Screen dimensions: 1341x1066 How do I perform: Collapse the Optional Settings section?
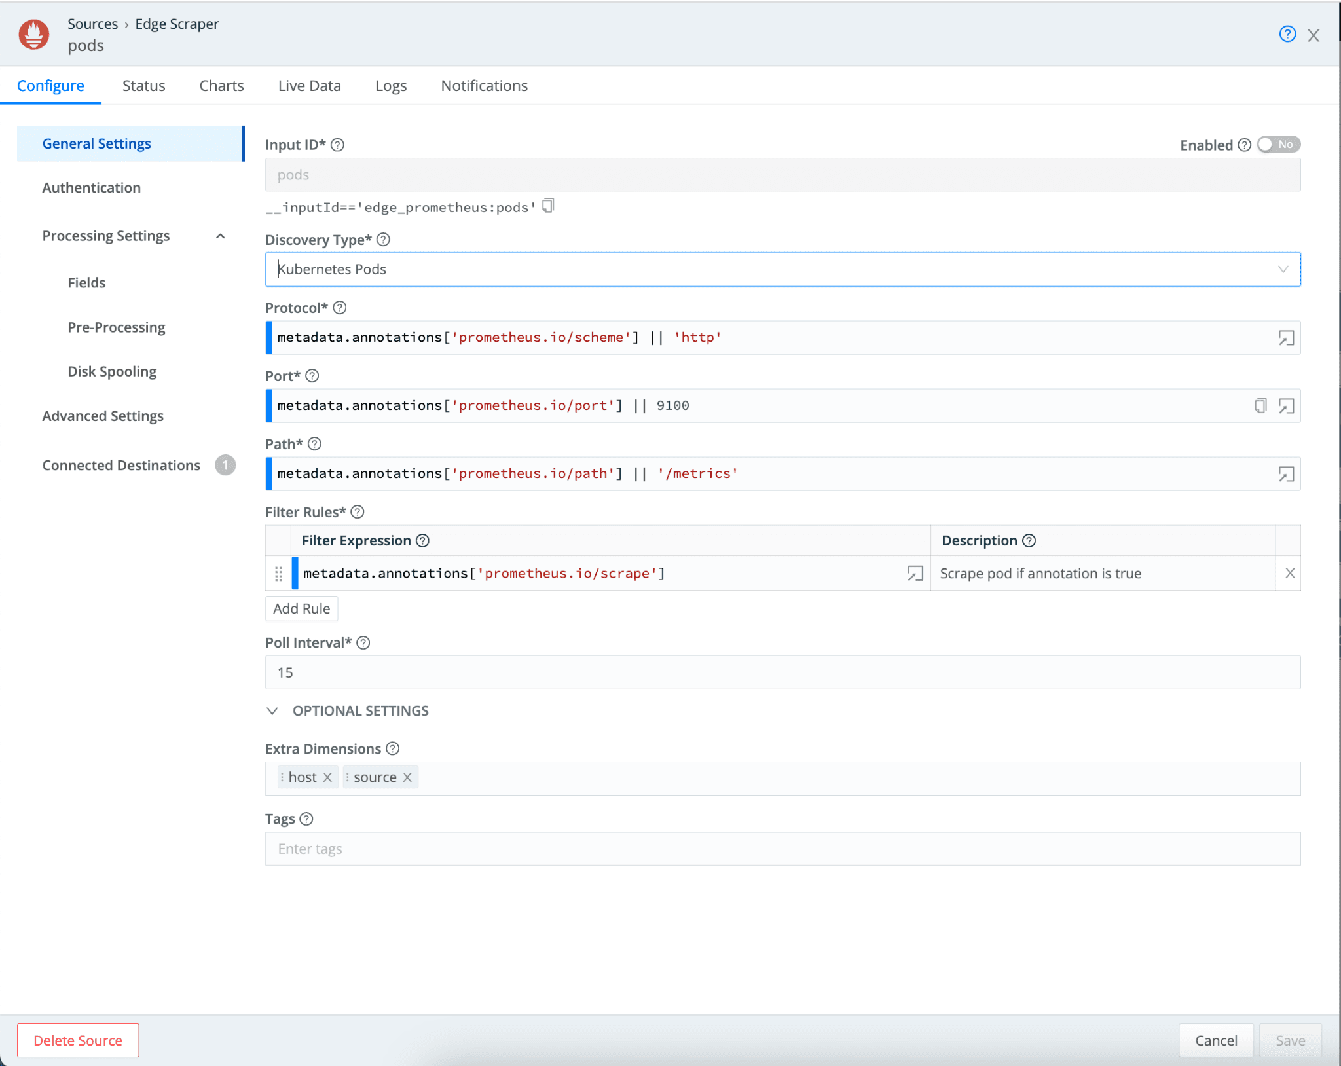(273, 711)
